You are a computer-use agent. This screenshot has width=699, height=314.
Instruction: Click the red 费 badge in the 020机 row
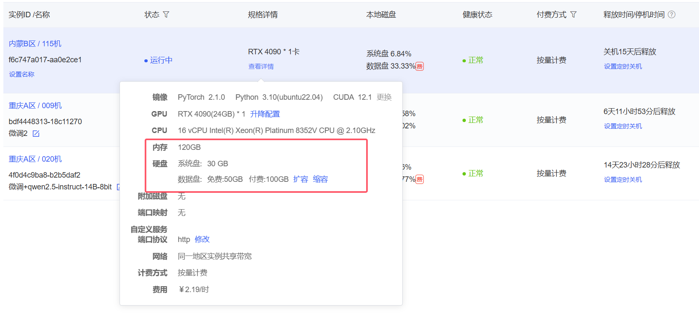tap(420, 179)
